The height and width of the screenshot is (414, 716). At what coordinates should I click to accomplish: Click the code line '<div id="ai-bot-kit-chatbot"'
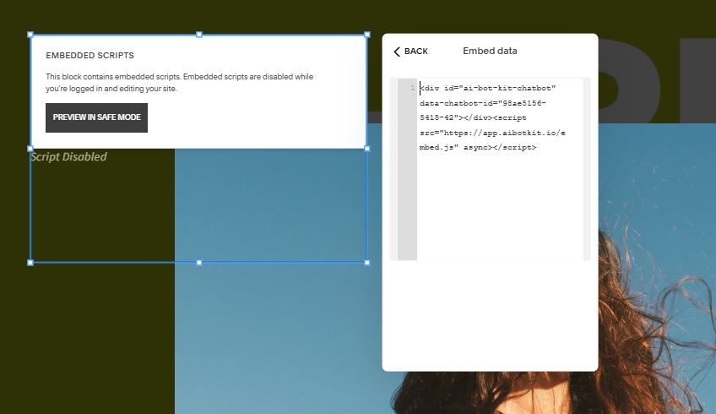click(487, 88)
